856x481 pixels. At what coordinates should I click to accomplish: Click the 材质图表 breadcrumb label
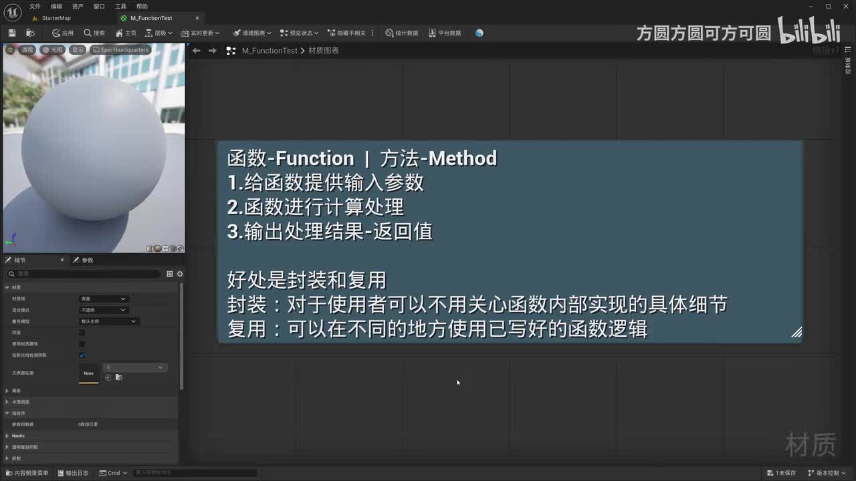point(324,51)
